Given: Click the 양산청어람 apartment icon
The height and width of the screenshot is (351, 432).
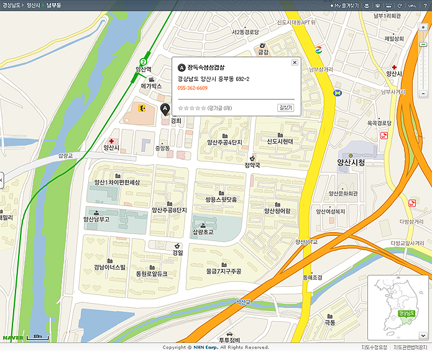Looking at the screenshot, I should point(277,205).
